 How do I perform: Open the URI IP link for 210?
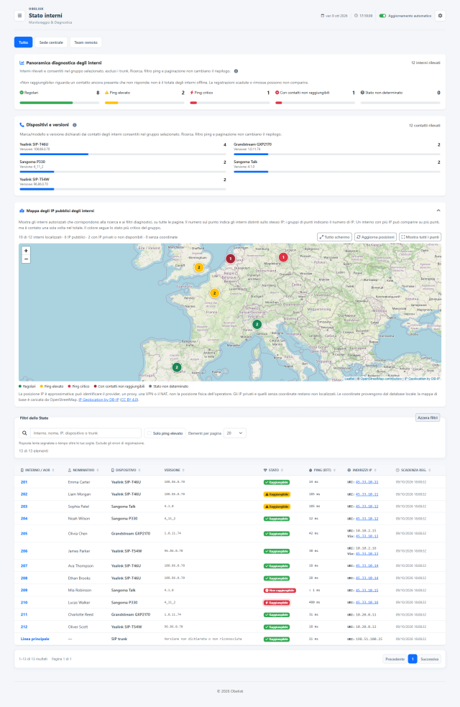(367, 602)
